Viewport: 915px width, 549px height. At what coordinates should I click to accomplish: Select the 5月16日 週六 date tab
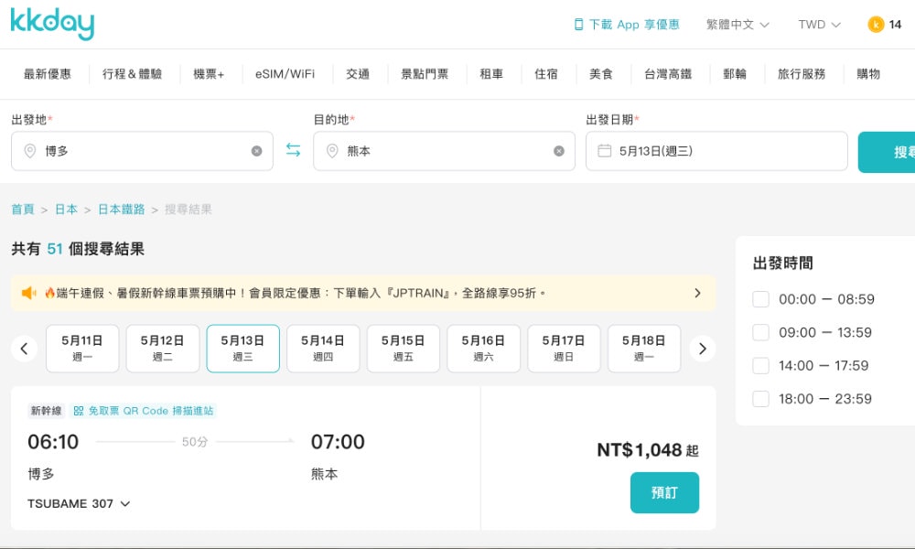tap(484, 349)
